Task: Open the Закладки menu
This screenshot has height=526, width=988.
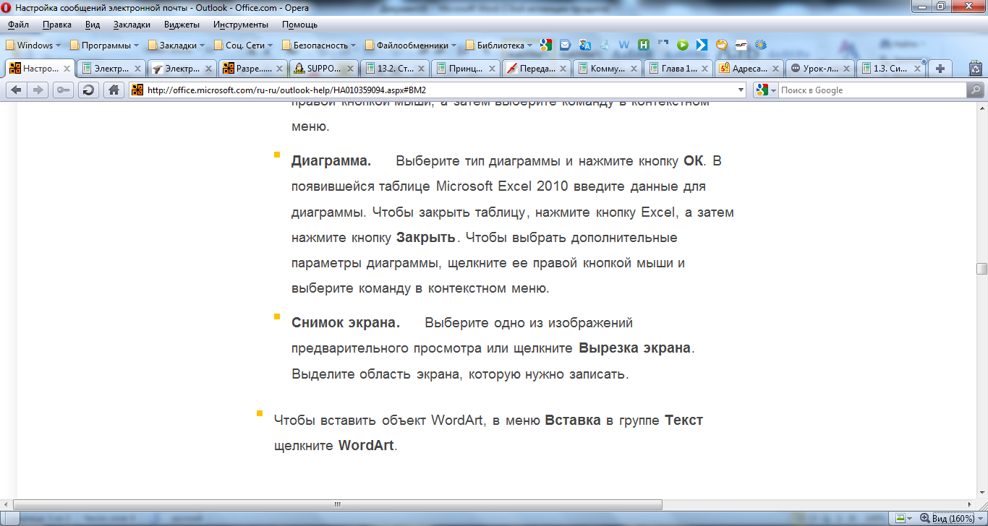Action: click(x=132, y=25)
